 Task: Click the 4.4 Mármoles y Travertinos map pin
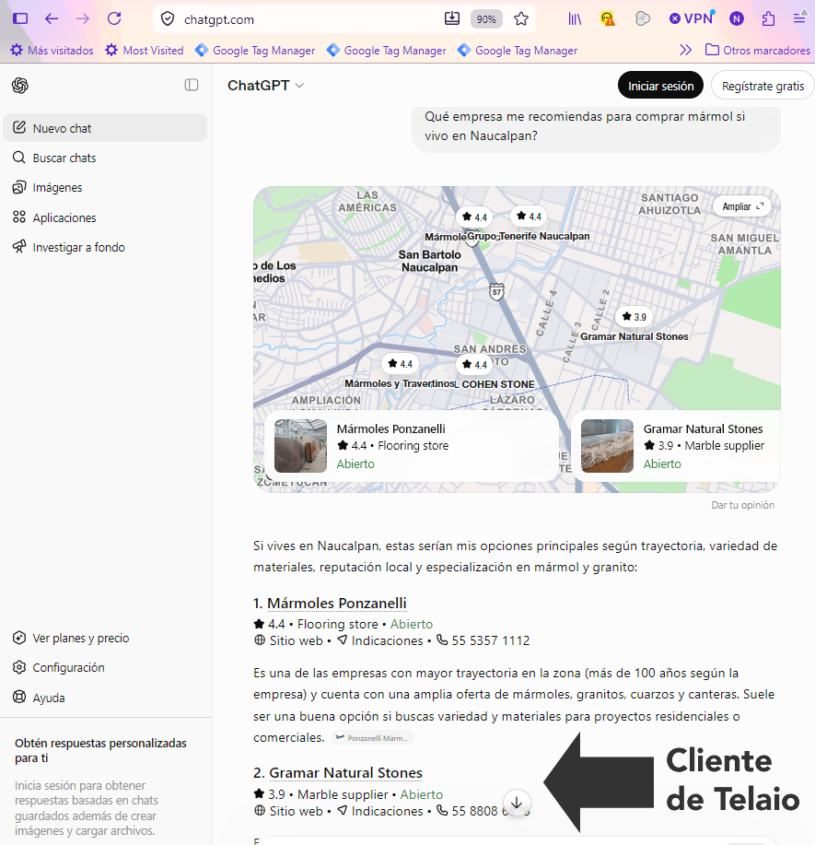point(400,364)
